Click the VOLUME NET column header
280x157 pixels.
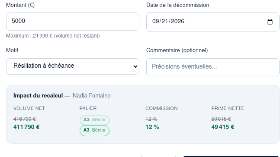29,108
